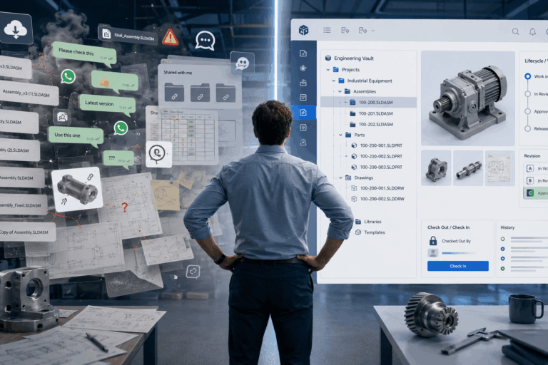Select the In Review lifecycle radio
Image resolution: width=548 pixels, height=365 pixels.
click(x=528, y=93)
